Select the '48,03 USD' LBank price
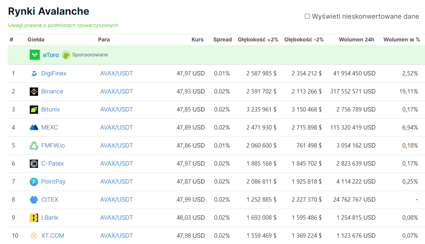 pyautogui.click(x=191, y=218)
